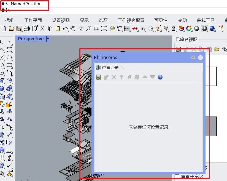The image size is (227, 181).
Task: Click the explode tool icon
Action: (9, 104)
